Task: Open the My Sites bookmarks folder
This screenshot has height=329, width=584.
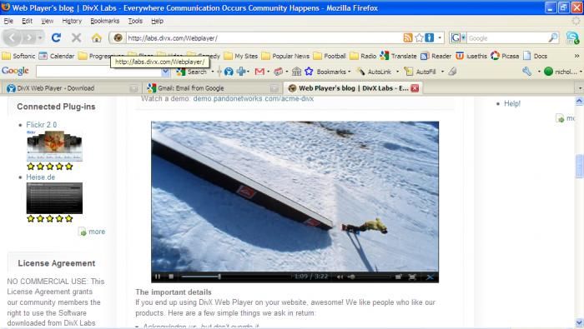Action: tap(241, 56)
